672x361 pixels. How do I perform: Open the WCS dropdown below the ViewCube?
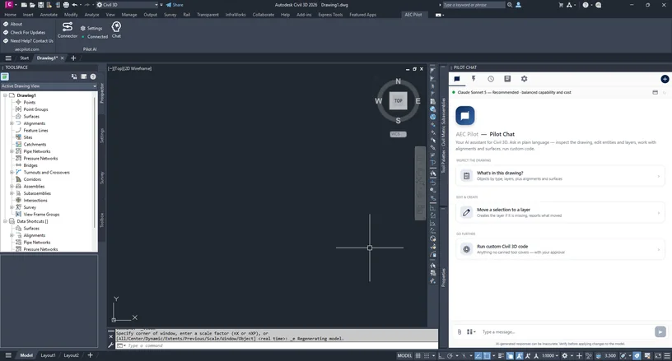(398, 134)
